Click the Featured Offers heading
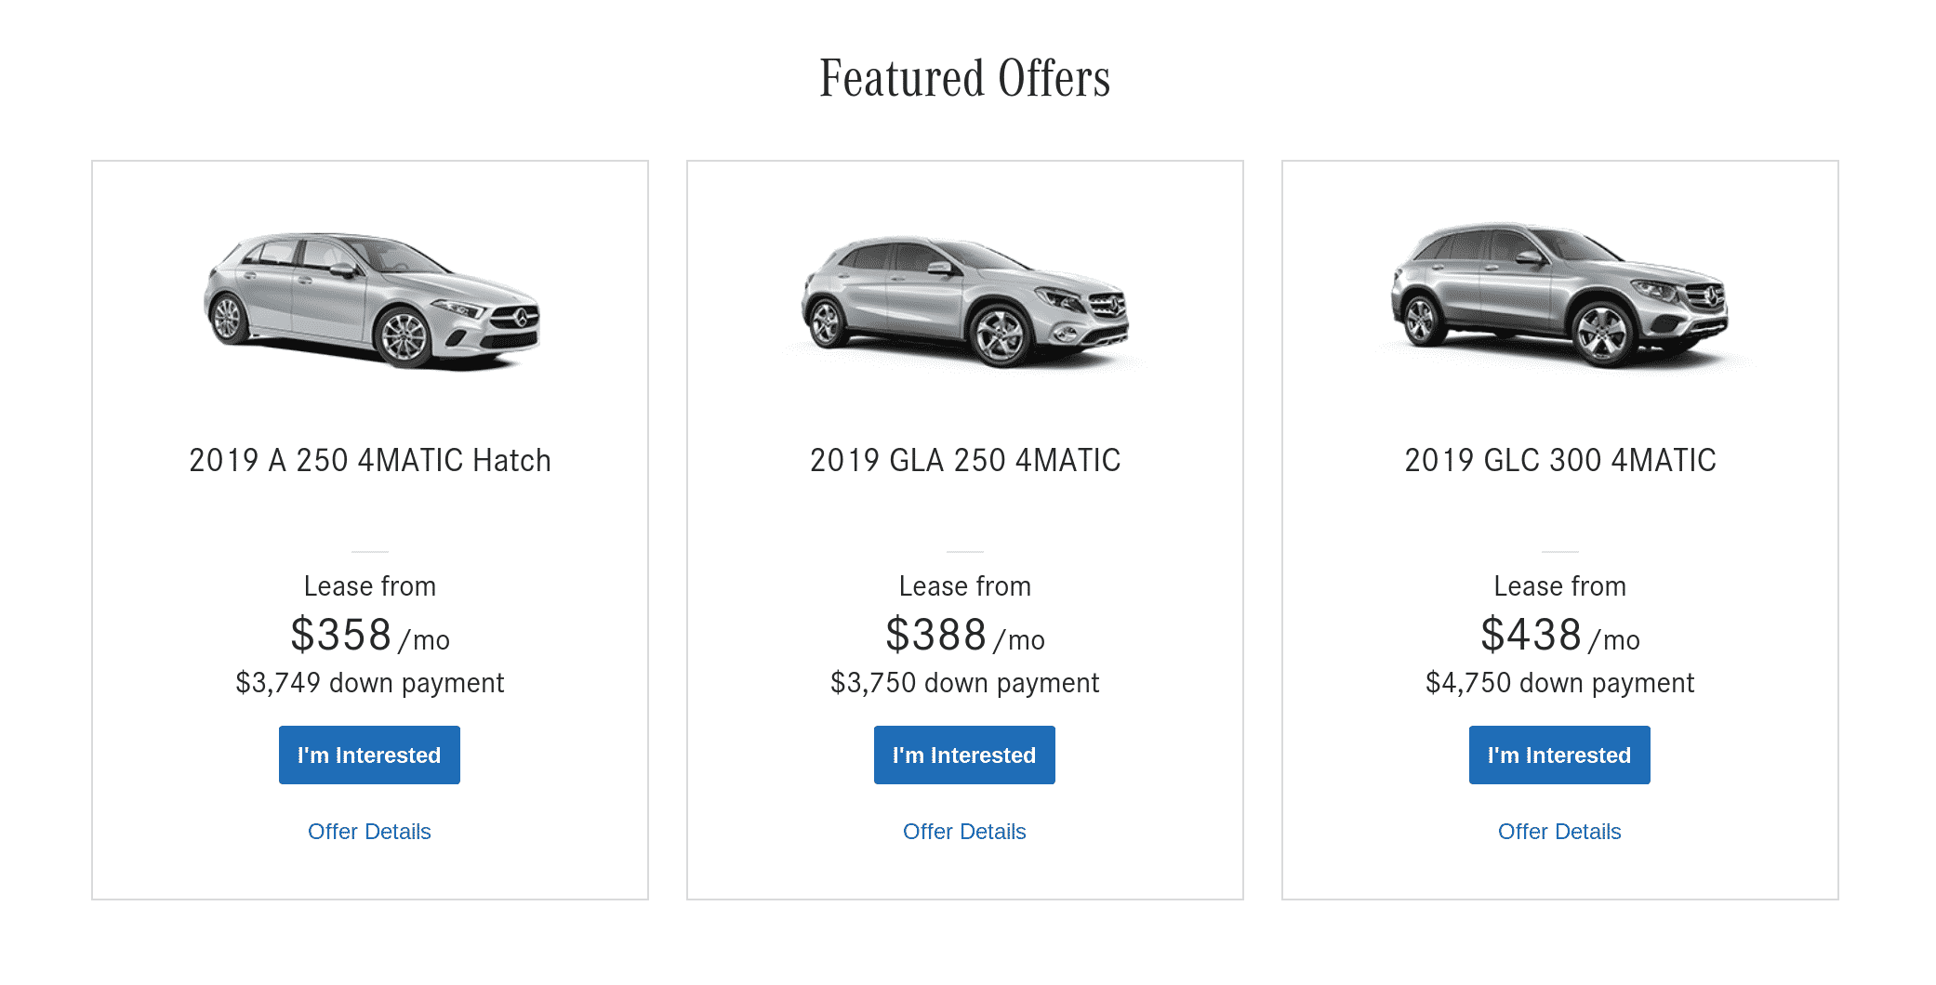Screen dimensions: 1936x985 [965, 78]
